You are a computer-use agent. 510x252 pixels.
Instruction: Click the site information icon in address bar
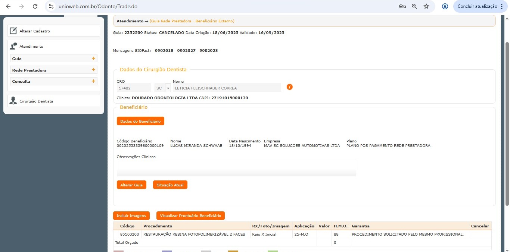point(52,6)
